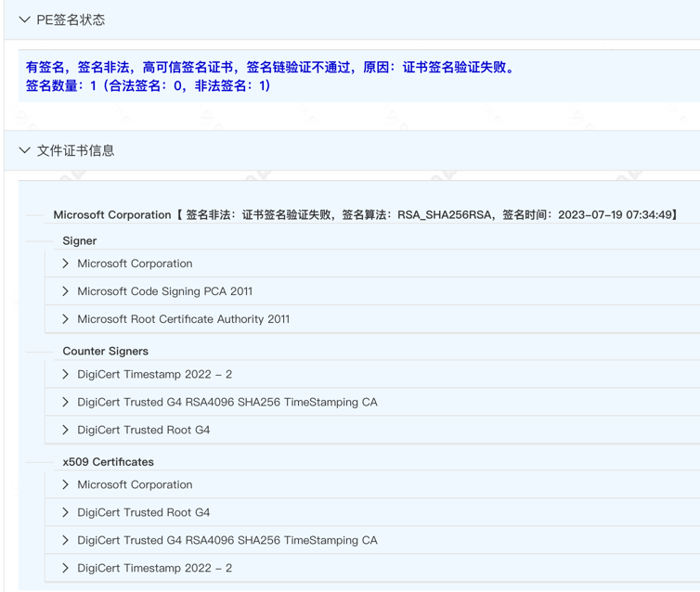Expand Microsoft Root Certificate Authority 2011

click(x=66, y=319)
